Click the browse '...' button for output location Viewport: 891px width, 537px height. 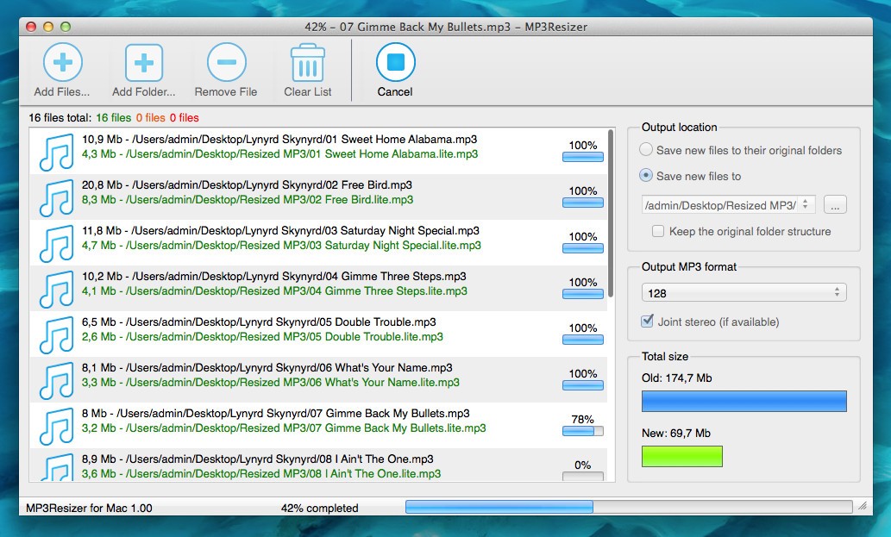pyautogui.click(x=835, y=204)
